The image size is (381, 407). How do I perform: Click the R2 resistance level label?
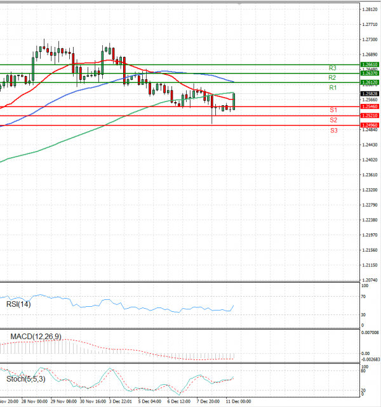click(x=332, y=77)
